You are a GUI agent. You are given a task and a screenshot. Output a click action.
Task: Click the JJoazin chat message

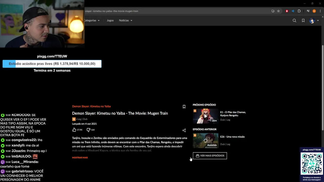point(24,151)
